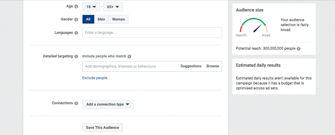Focus the 'Enter a language' field

click(152, 33)
